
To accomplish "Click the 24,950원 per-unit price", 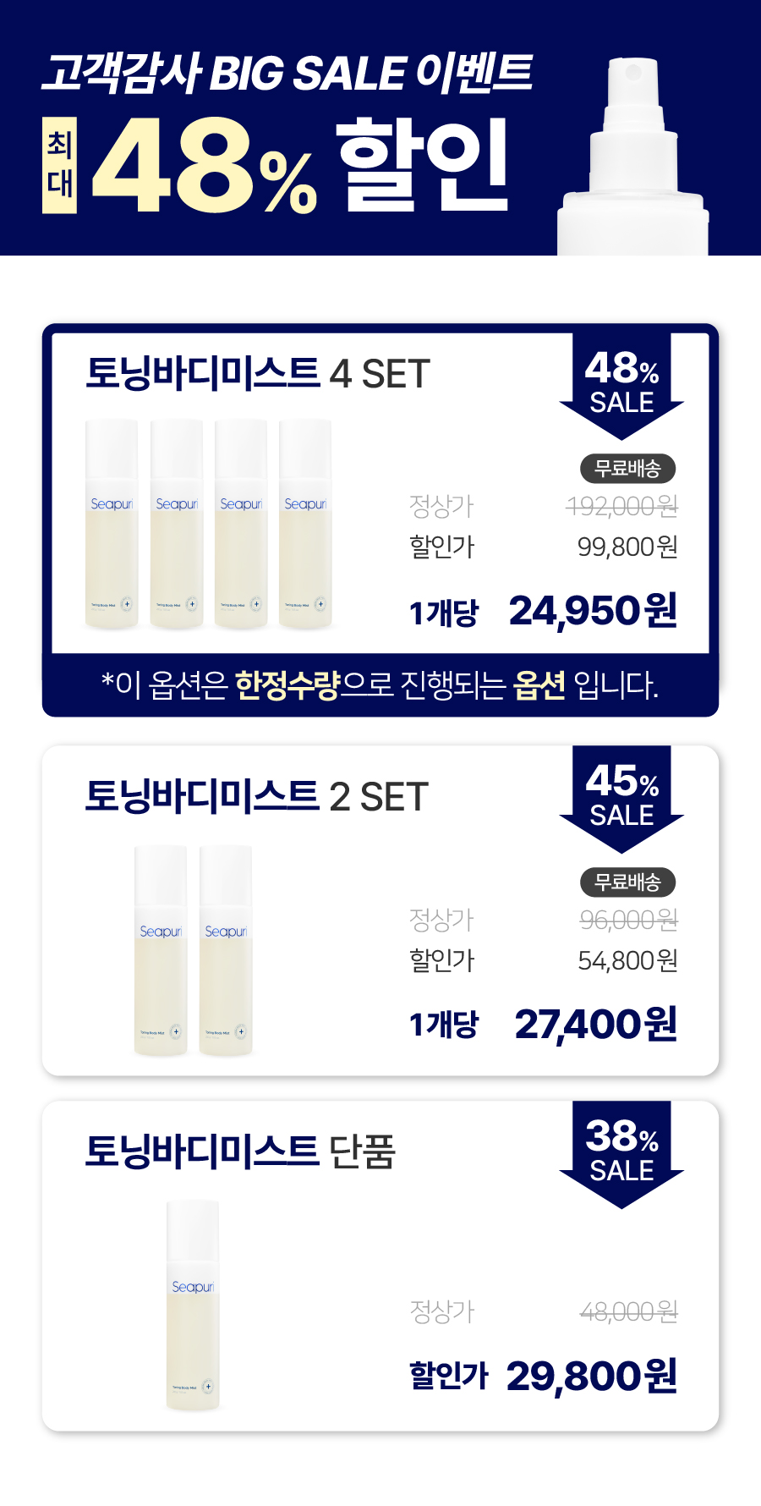I will [593, 611].
